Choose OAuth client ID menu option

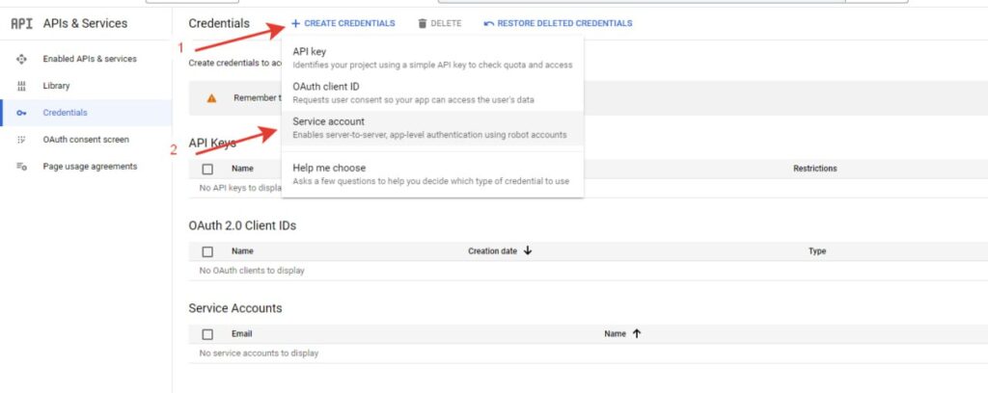coord(432,93)
